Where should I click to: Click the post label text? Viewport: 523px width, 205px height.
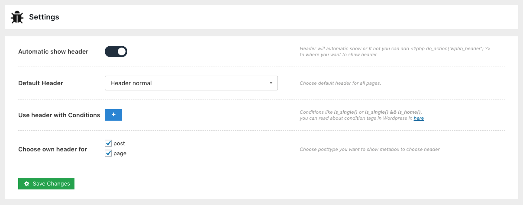click(119, 143)
